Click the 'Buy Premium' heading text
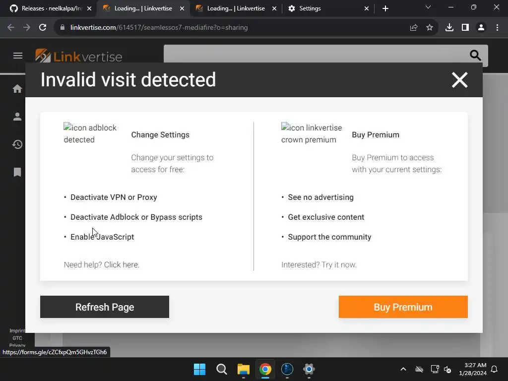 click(376, 135)
